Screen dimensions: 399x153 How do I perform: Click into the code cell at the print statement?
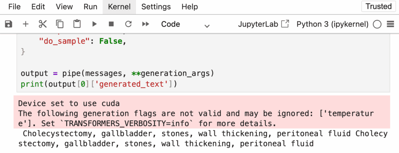click(99, 84)
